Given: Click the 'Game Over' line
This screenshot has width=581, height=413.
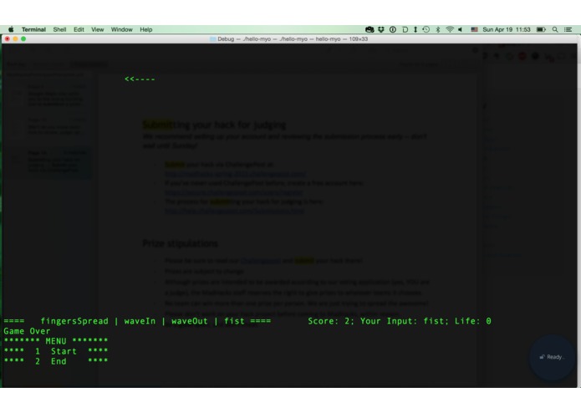Looking at the screenshot, I should [x=27, y=331].
